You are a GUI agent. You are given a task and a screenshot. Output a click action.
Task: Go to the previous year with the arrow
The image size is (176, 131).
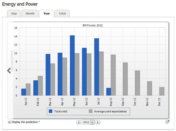pyautogui.click(x=79, y=122)
